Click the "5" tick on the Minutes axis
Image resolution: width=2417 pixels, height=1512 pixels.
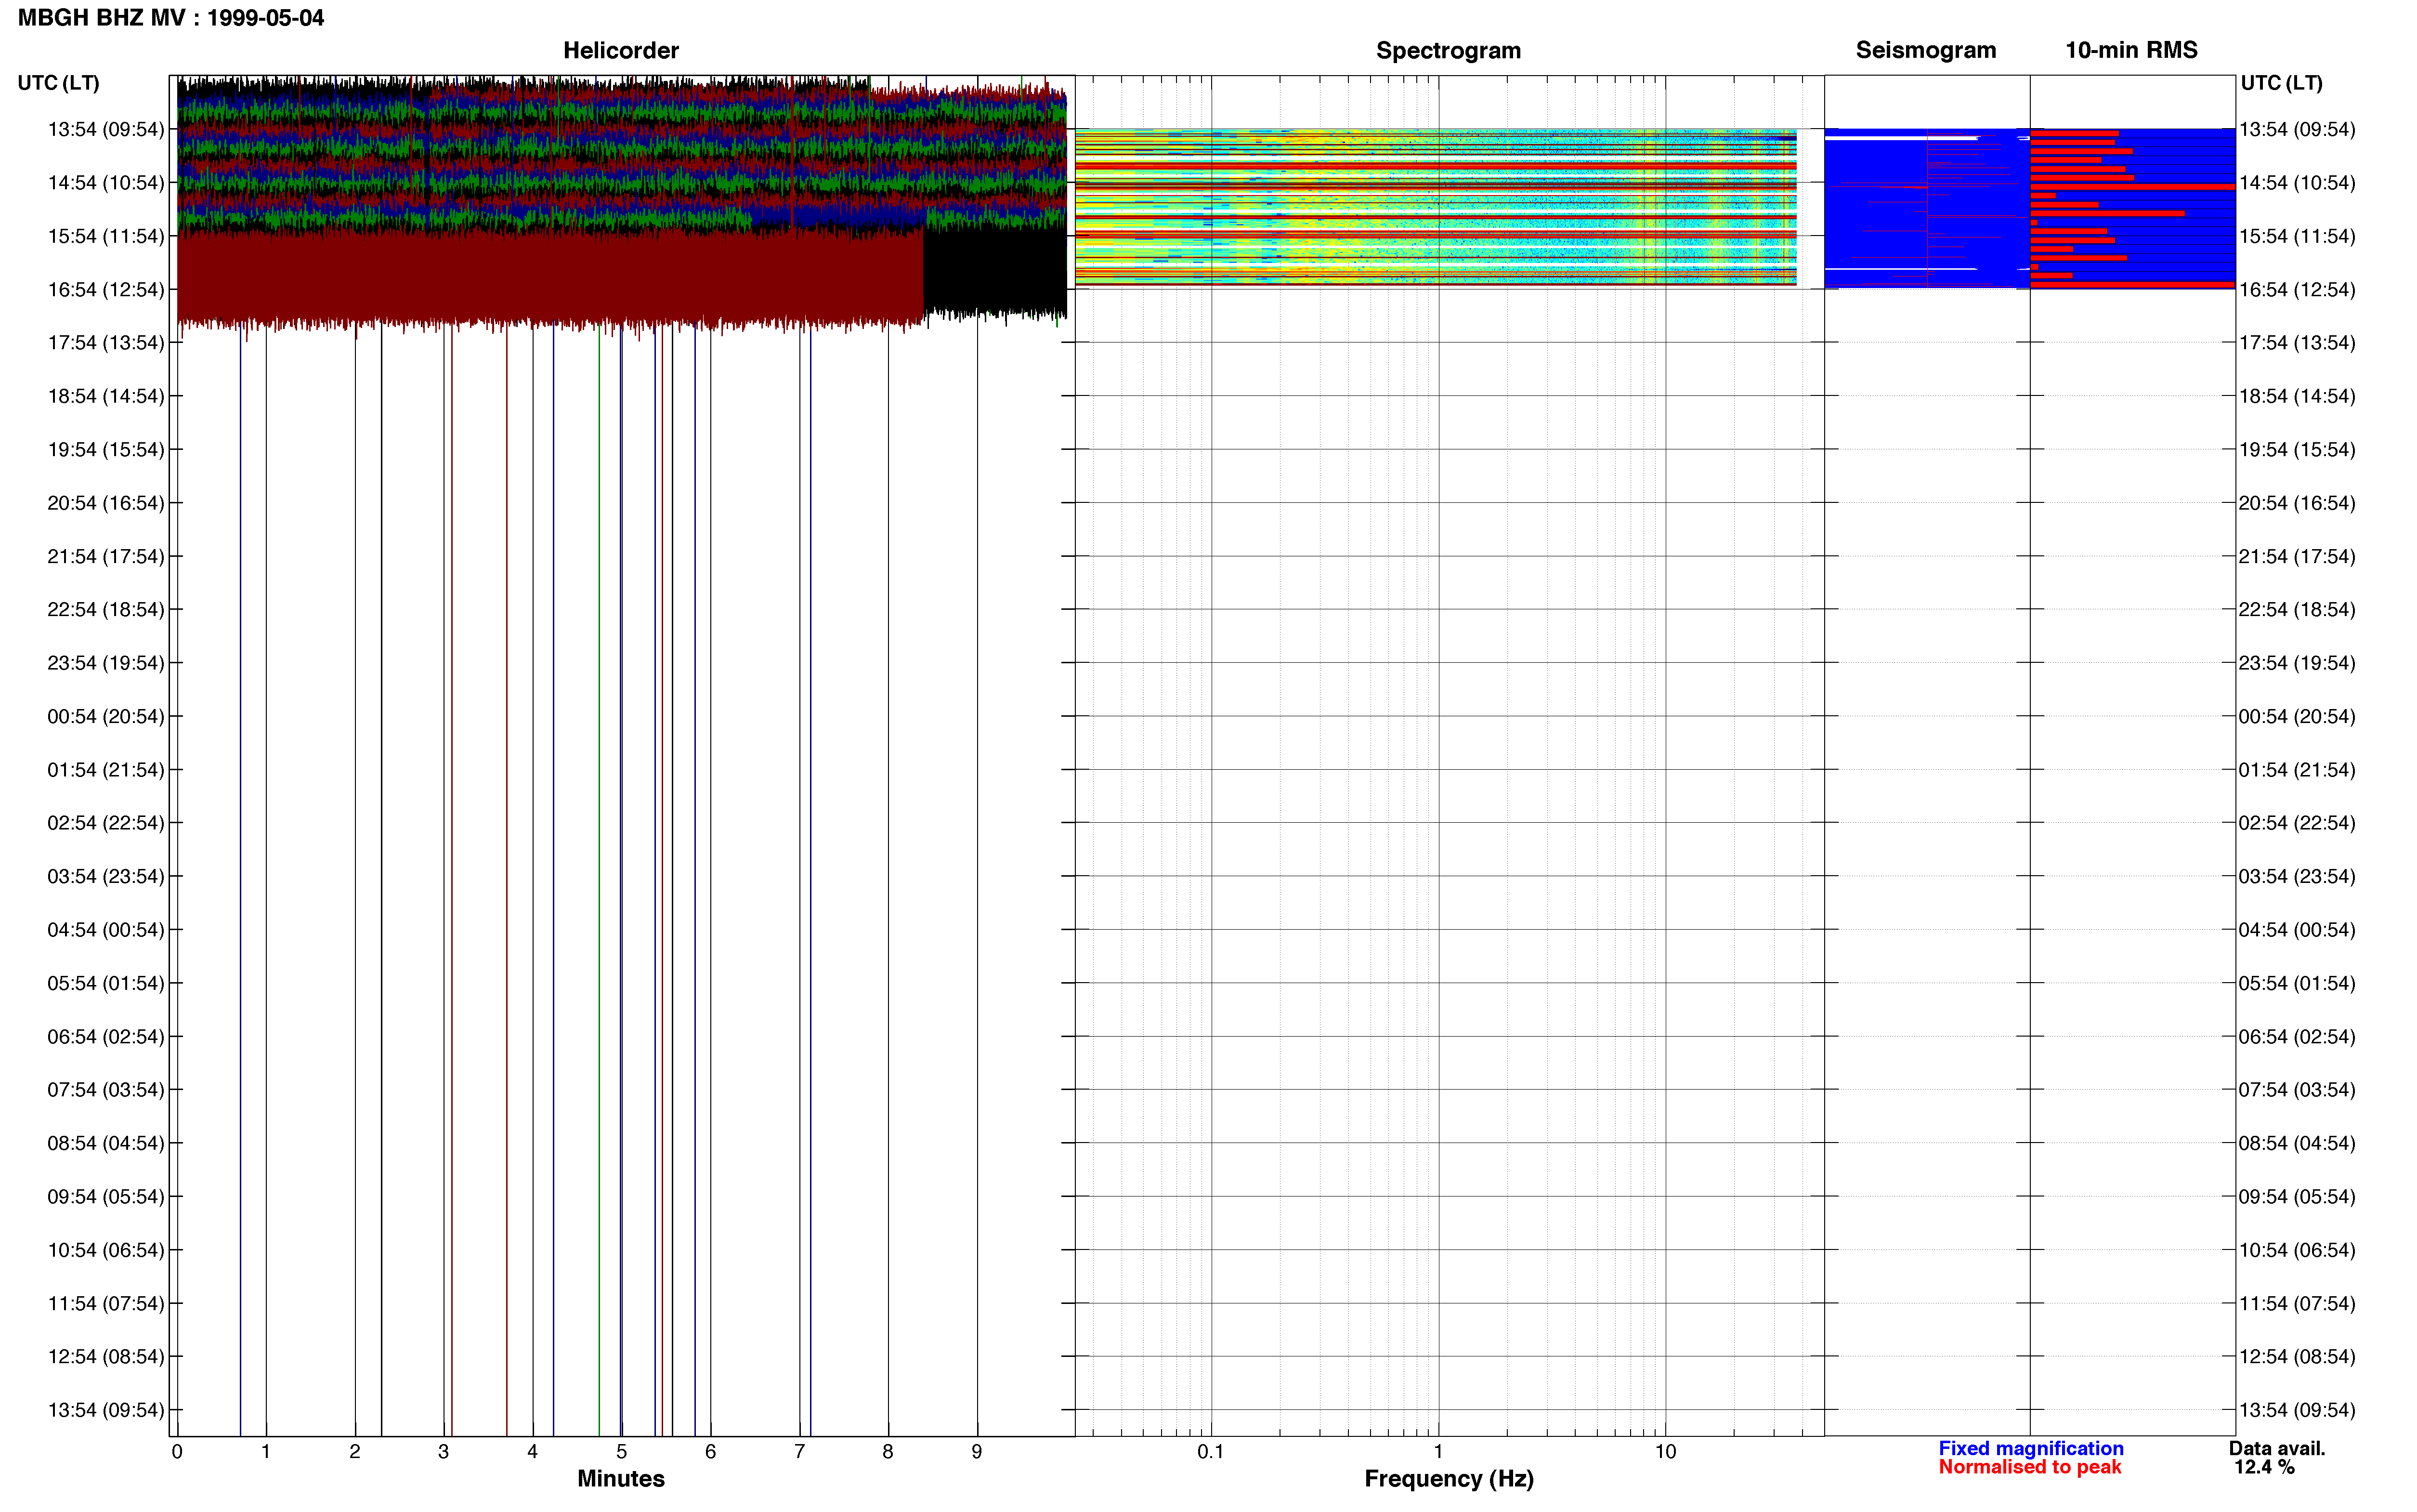[x=622, y=1452]
